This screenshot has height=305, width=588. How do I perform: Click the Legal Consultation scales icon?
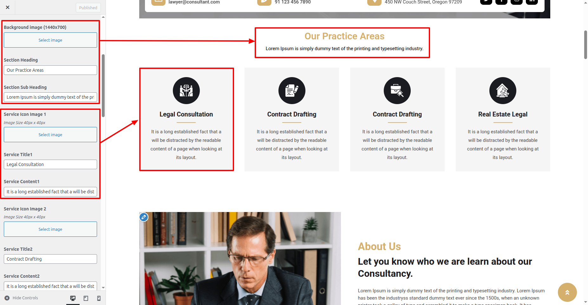click(186, 90)
